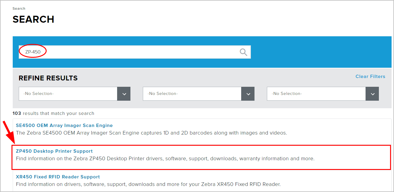Select the result highlighted with a red border
Viewport: 394px width, 192px height.
tap(54, 151)
